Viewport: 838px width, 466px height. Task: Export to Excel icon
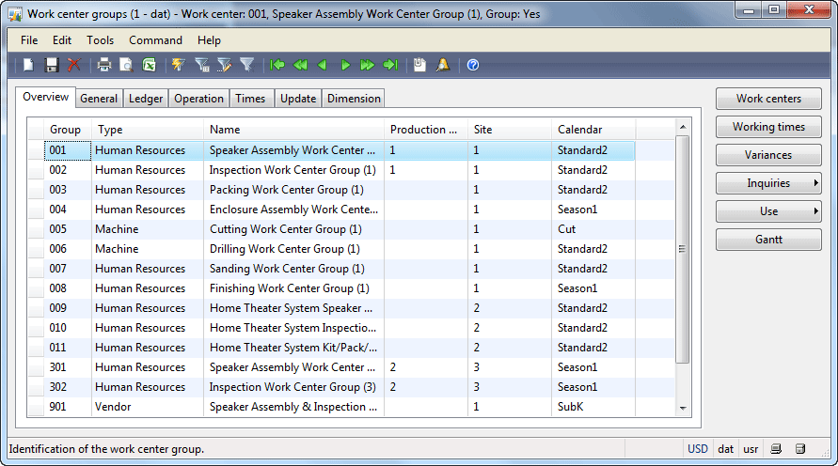(x=150, y=65)
